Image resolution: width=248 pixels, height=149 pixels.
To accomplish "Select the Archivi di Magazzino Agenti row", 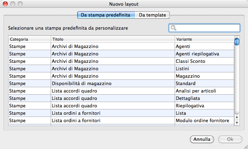I will 120,46.
